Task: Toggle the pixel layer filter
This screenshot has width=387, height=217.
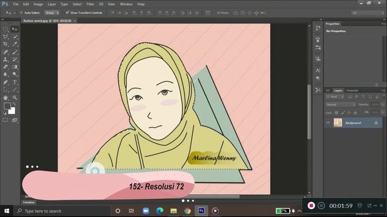Action: click(x=350, y=97)
